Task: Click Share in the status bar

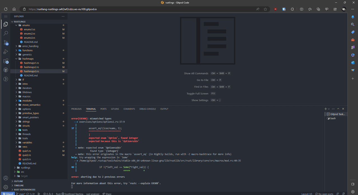Action: (107, 194)
